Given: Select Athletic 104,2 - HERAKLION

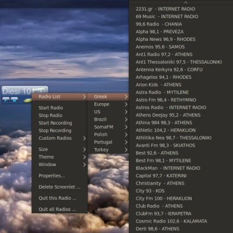Looking at the screenshot, I should point(181,130).
